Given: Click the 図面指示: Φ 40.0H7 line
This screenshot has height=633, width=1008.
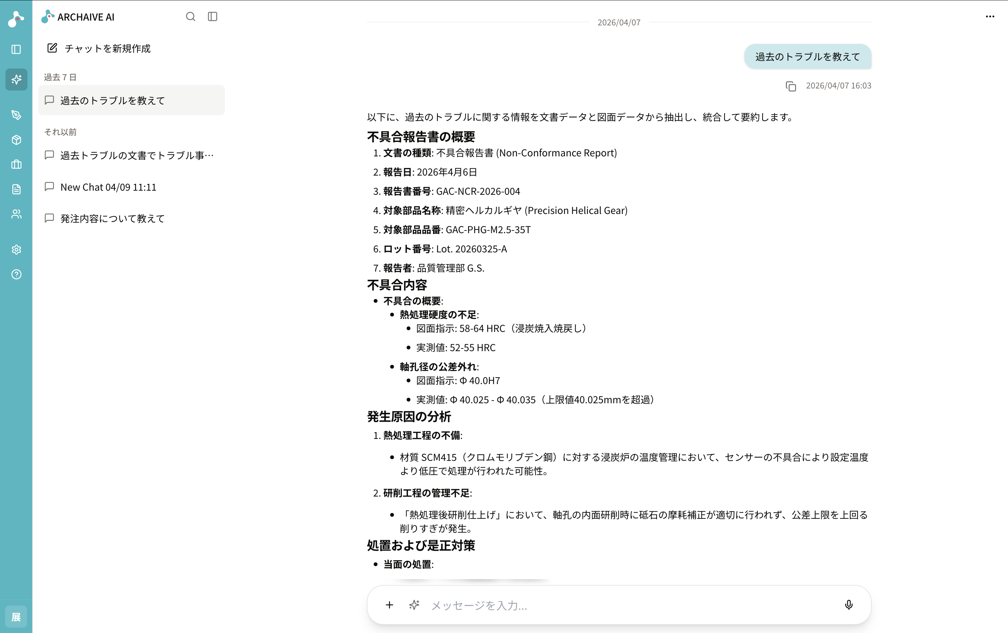Looking at the screenshot, I should tap(458, 381).
